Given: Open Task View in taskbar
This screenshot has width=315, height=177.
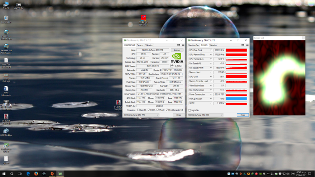Looking at the screenshot, I should pyautogui.click(x=20, y=174).
